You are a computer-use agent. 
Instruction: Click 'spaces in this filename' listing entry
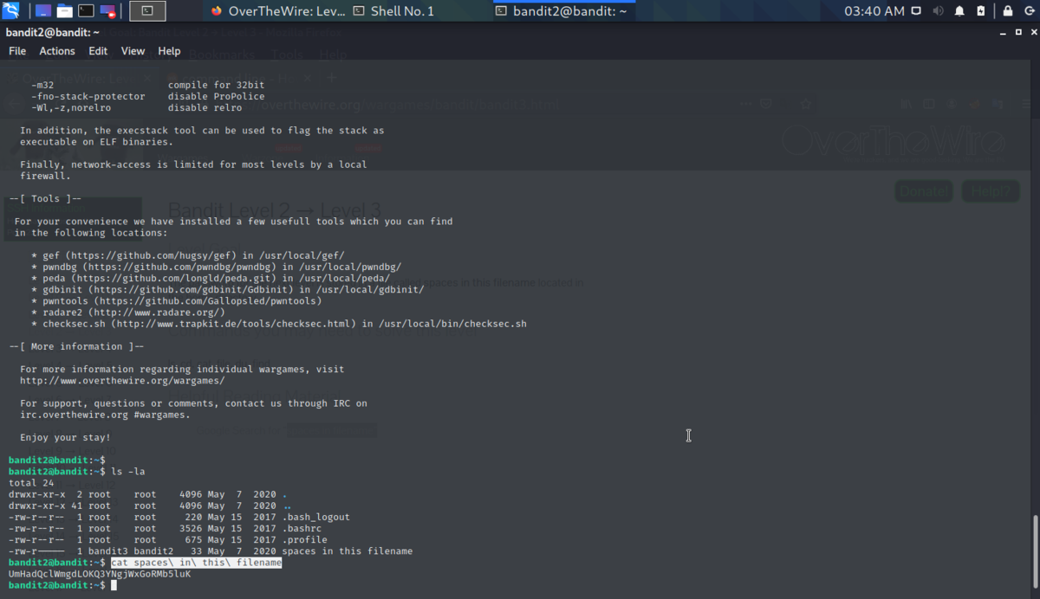click(347, 551)
